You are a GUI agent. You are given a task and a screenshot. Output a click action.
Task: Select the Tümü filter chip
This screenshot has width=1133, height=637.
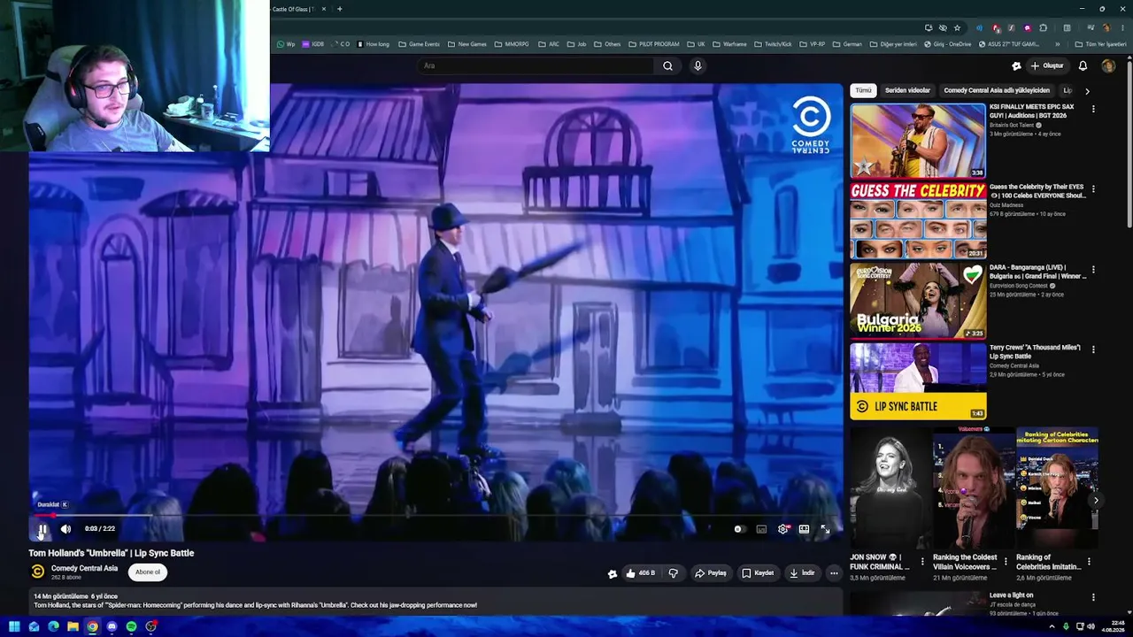[863, 90]
